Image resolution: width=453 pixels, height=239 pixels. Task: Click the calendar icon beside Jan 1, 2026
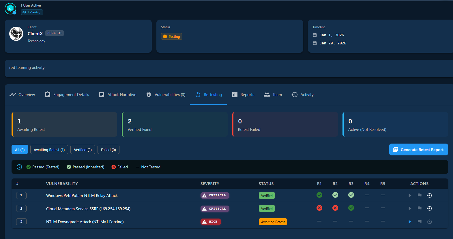point(315,35)
